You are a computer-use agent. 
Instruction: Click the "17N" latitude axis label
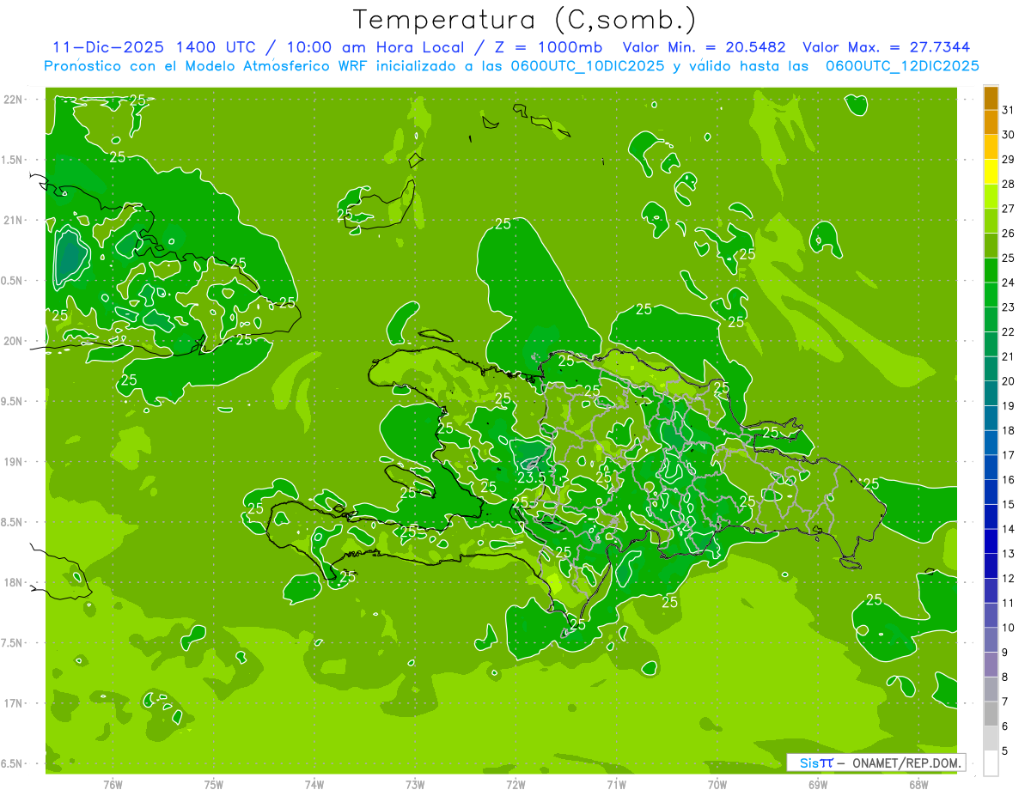tap(13, 703)
